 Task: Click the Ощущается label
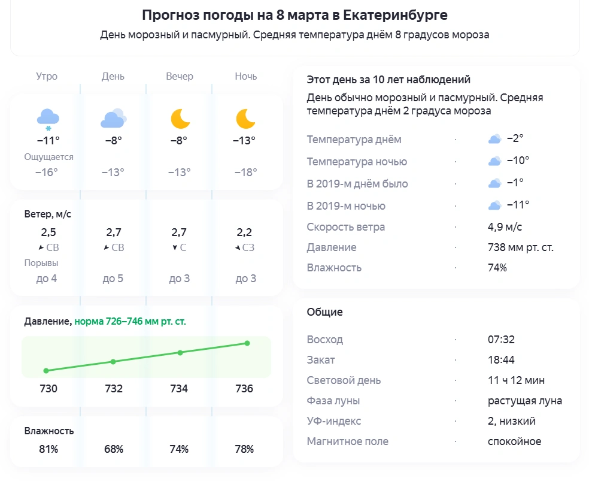pyautogui.click(x=49, y=157)
